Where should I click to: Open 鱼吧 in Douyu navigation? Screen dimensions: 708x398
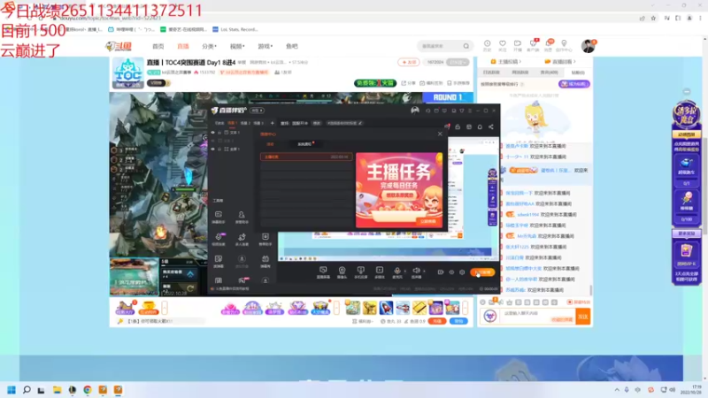[292, 46]
